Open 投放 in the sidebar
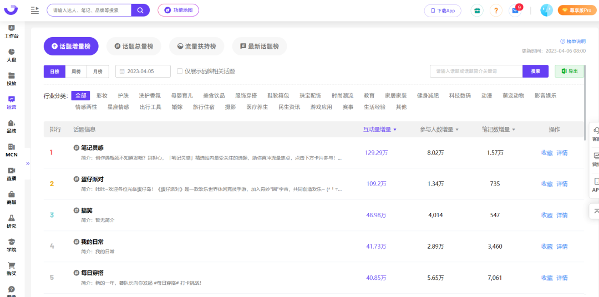599x297 pixels. [12, 79]
